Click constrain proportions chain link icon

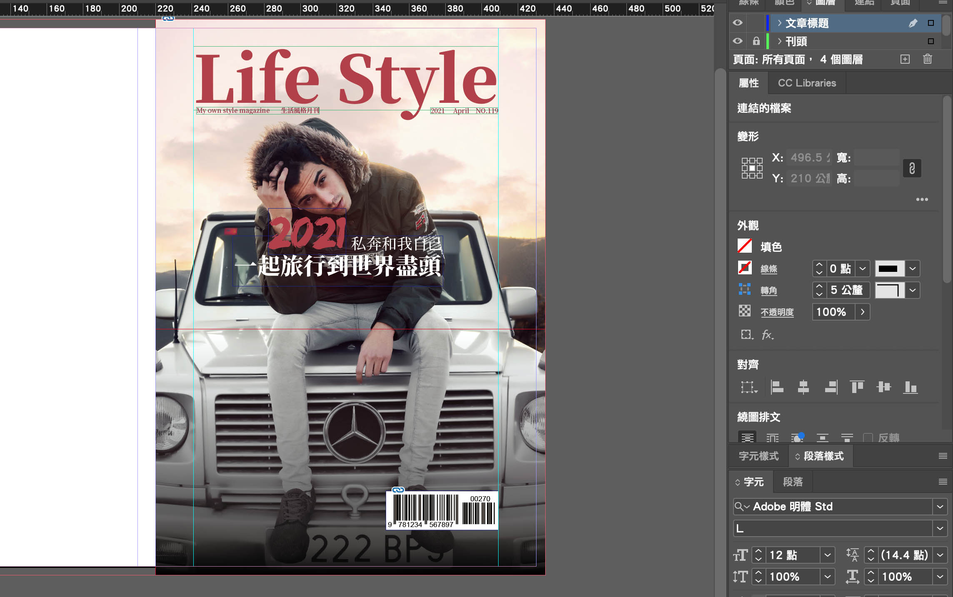pos(912,169)
